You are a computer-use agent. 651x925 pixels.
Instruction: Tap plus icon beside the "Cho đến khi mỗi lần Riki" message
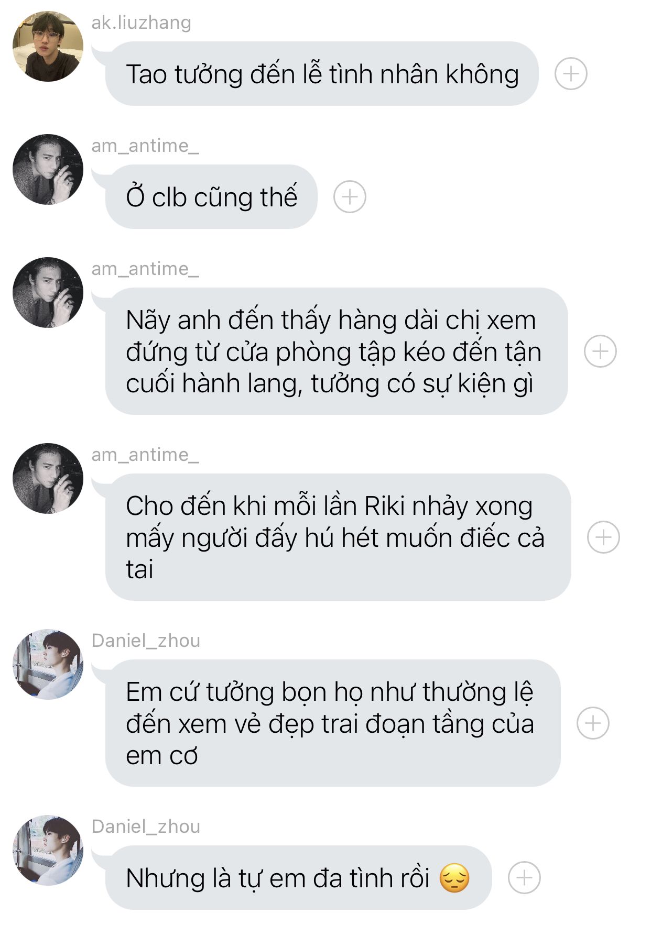click(603, 537)
